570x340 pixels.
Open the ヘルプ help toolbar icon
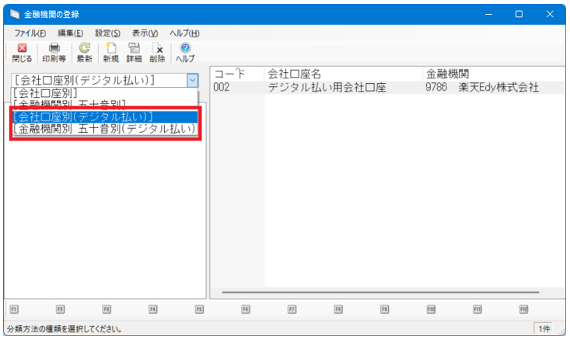(x=185, y=53)
